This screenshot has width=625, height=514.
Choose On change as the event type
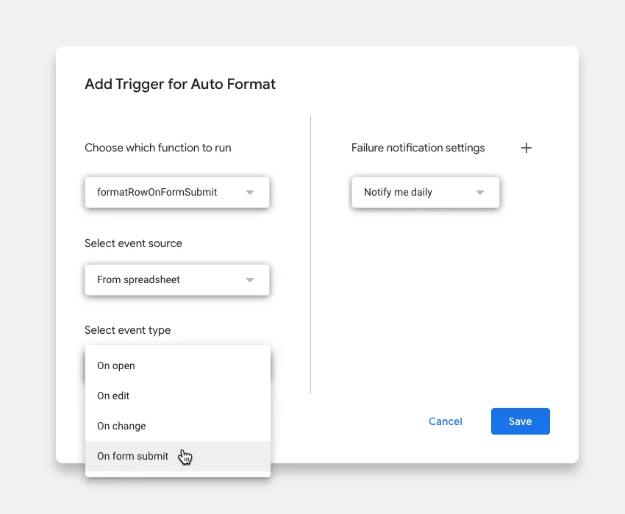point(121,426)
